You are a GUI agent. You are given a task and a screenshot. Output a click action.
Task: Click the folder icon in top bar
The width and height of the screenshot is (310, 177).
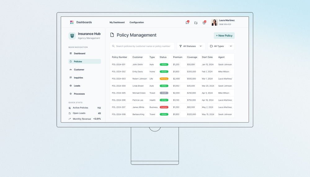[x=196, y=23]
